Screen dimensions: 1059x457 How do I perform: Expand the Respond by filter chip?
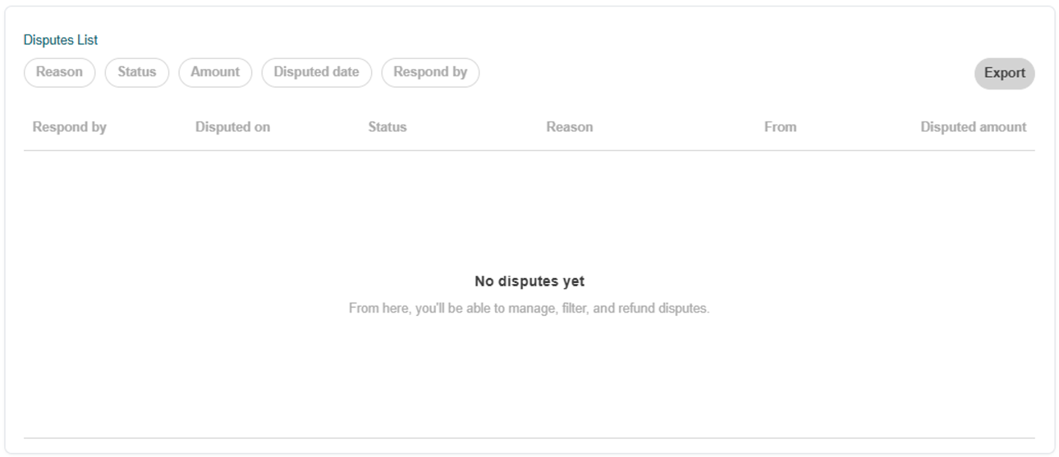(x=430, y=72)
